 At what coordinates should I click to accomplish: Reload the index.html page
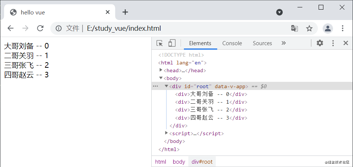click(40, 28)
